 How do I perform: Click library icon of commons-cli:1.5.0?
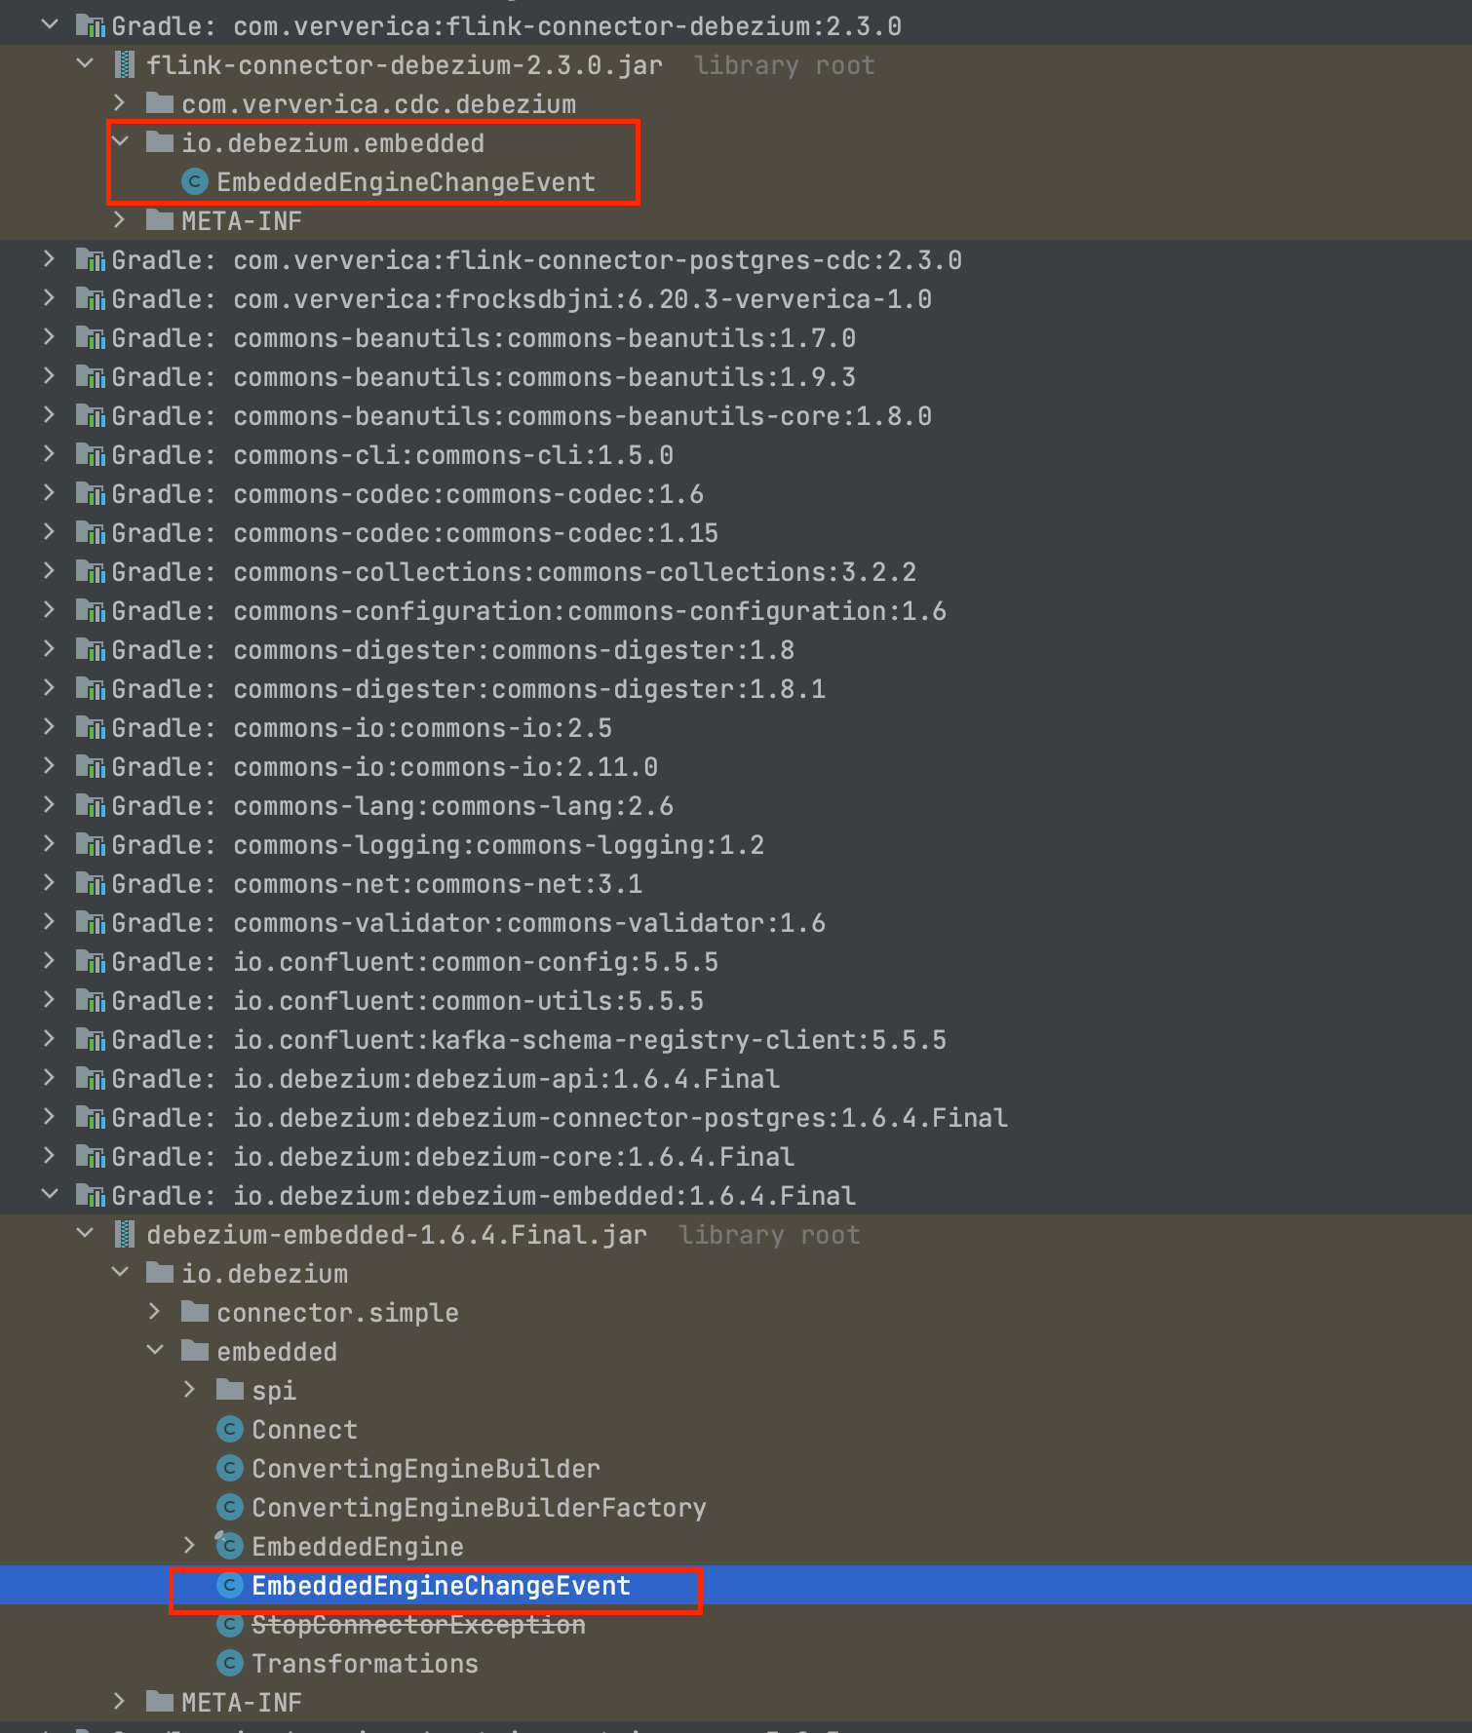pos(91,455)
